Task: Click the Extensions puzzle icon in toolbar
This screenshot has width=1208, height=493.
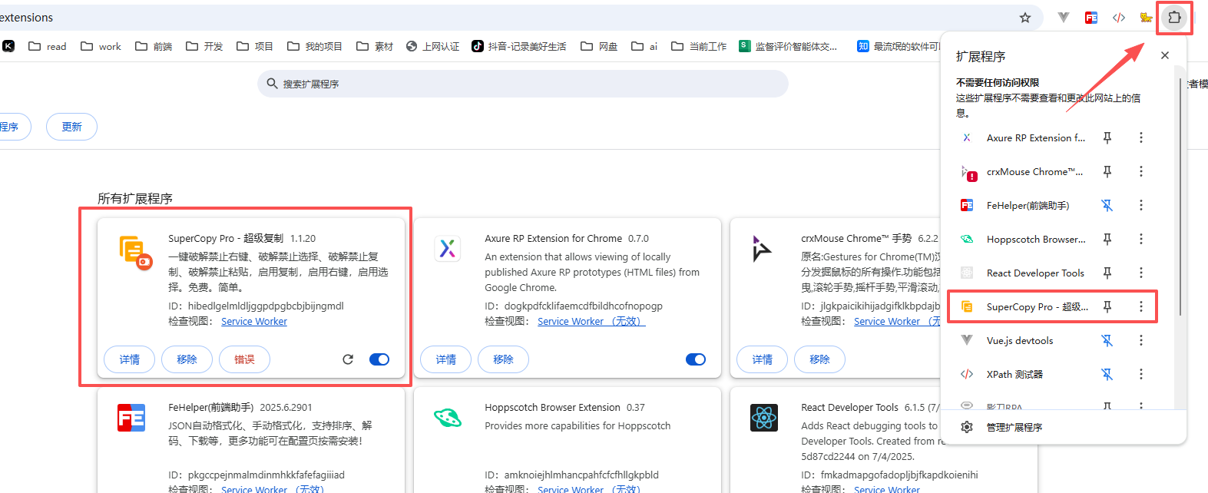Action: 1173,18
